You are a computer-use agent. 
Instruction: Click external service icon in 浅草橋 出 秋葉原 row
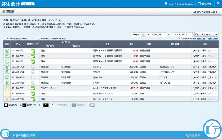(x=33, y=61)
